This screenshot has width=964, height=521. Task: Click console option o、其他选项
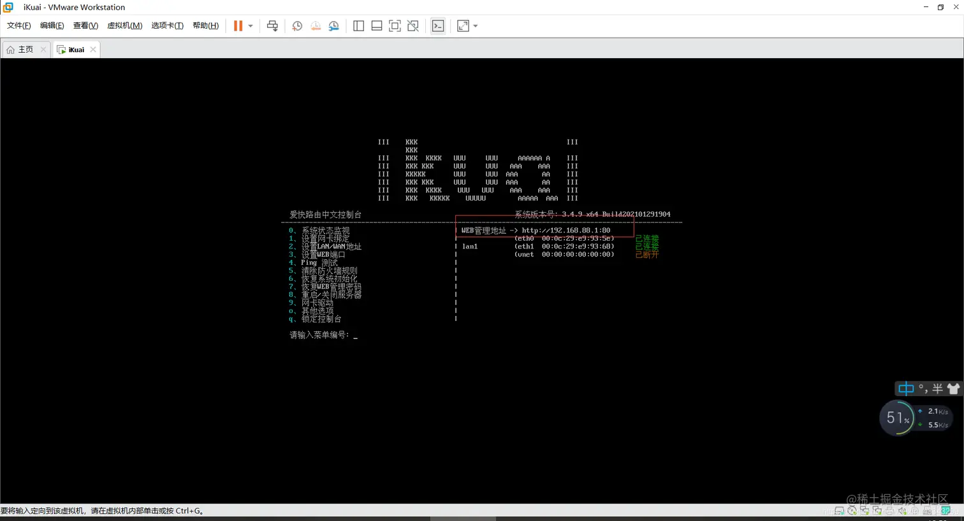coord(311,311)
